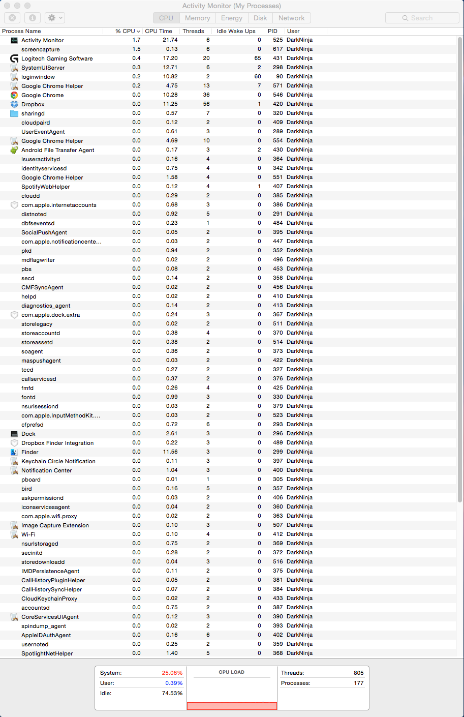464x717 pixels.
Task: Click the Logitech Gaming Software icon
Action: click(14, 58)
